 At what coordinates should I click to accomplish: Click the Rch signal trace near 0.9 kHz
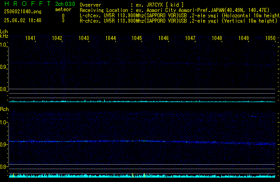click(x=142, y=142)
